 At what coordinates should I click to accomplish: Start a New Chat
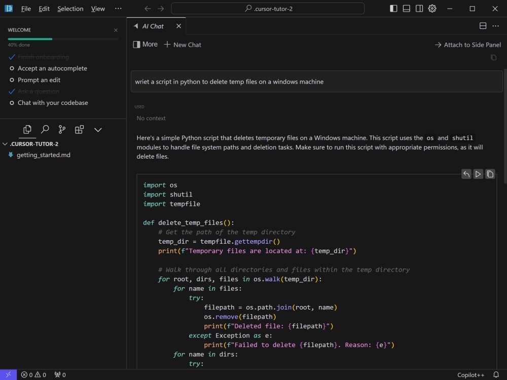coord(183,45)
